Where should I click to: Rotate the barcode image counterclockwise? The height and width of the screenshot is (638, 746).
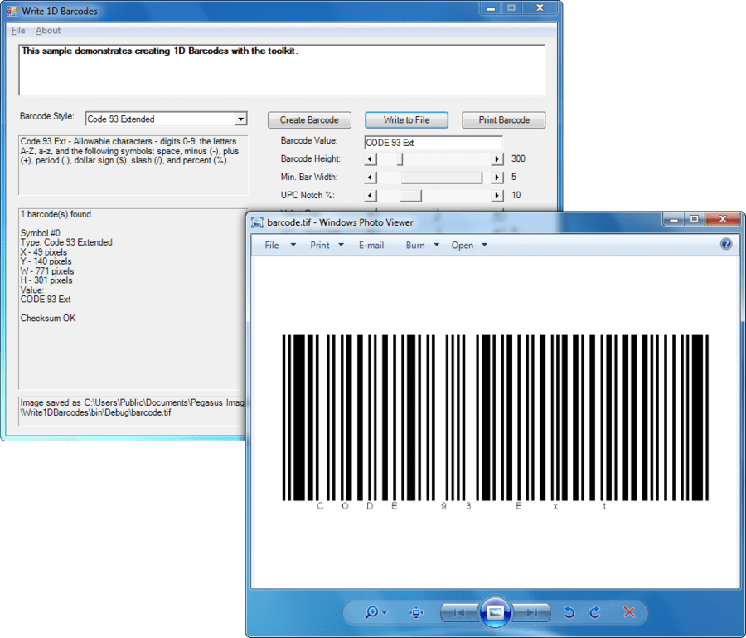coord(569,612)
